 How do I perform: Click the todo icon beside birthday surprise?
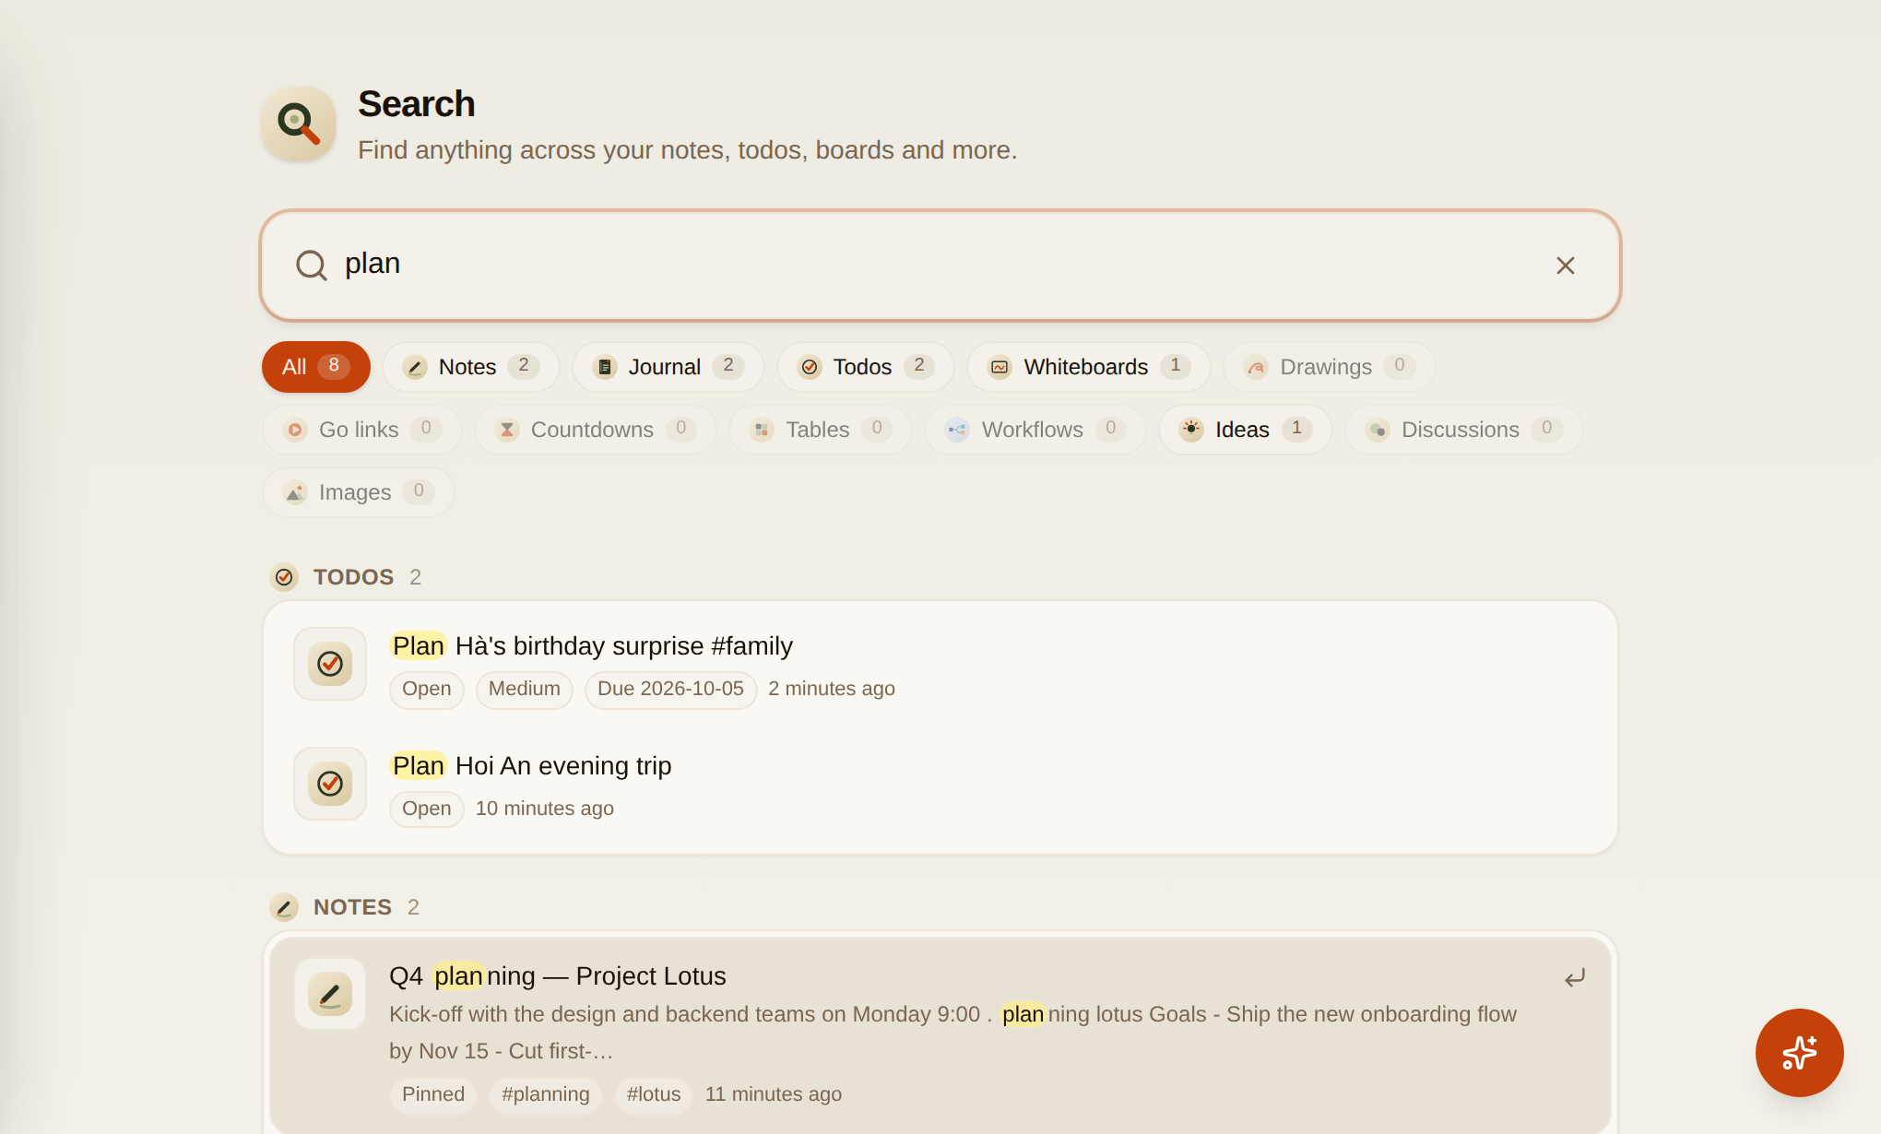click(330, 664)
